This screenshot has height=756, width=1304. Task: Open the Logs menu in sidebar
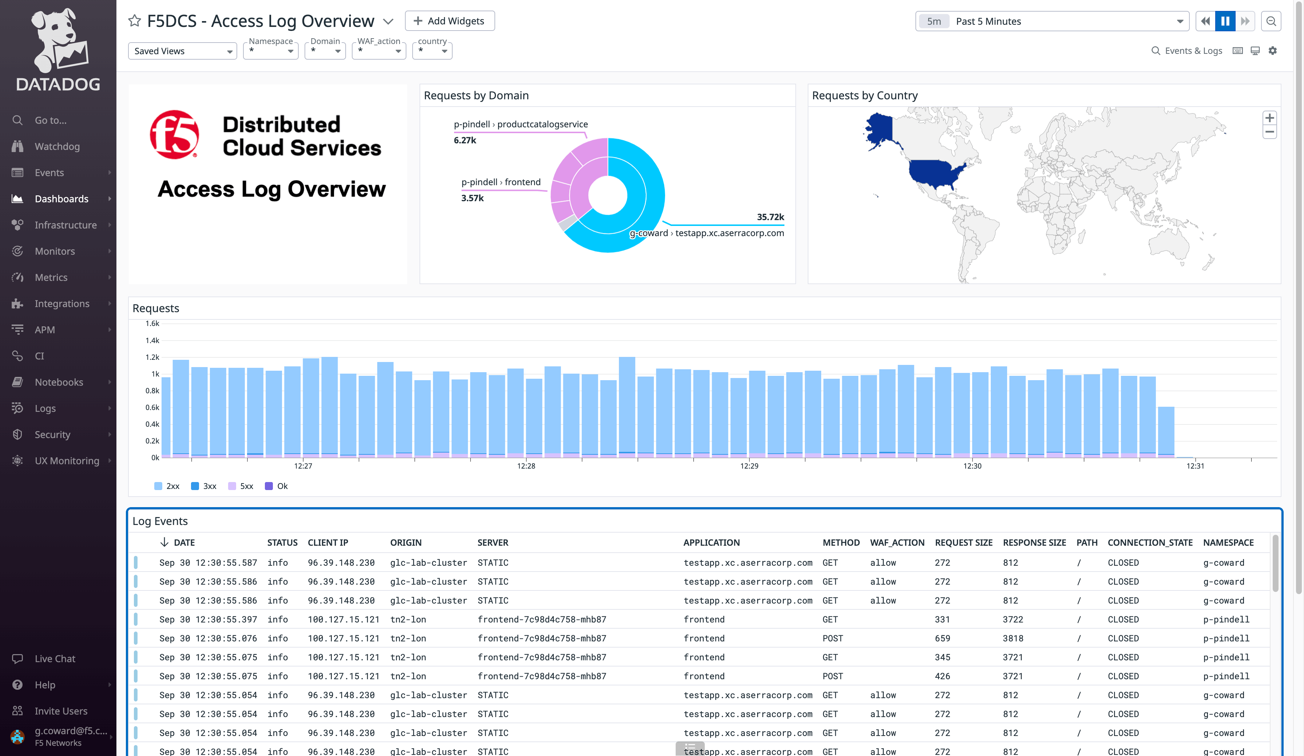click(x=45, y=408)
